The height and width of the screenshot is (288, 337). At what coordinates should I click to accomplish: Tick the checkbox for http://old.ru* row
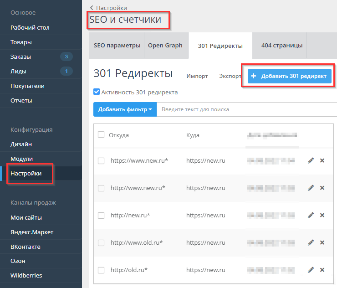point(101,270)
